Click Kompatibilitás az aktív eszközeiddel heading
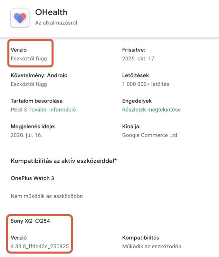 coord(63,161)
